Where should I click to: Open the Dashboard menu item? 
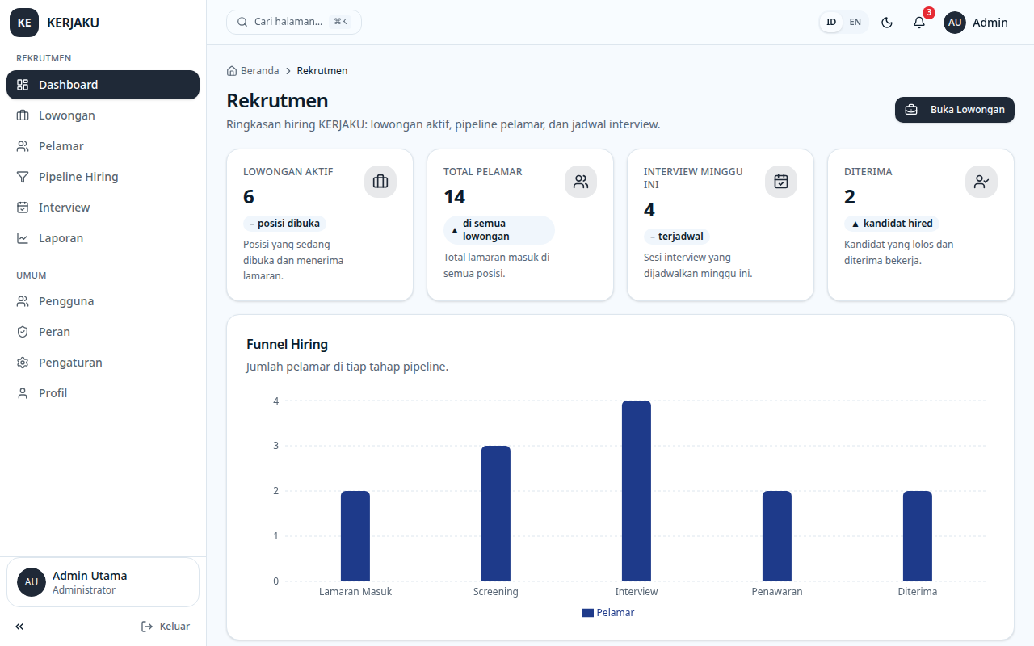click(103, 85)
